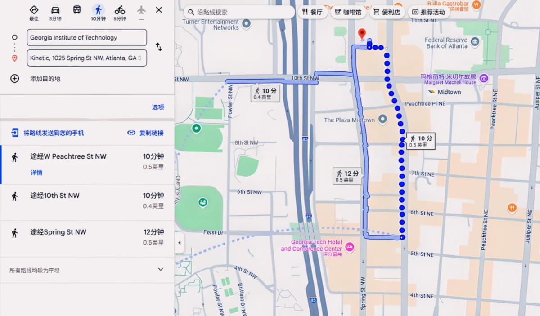Click 添加目的地 text
The image size is (540, 316).
click(45, 79)
